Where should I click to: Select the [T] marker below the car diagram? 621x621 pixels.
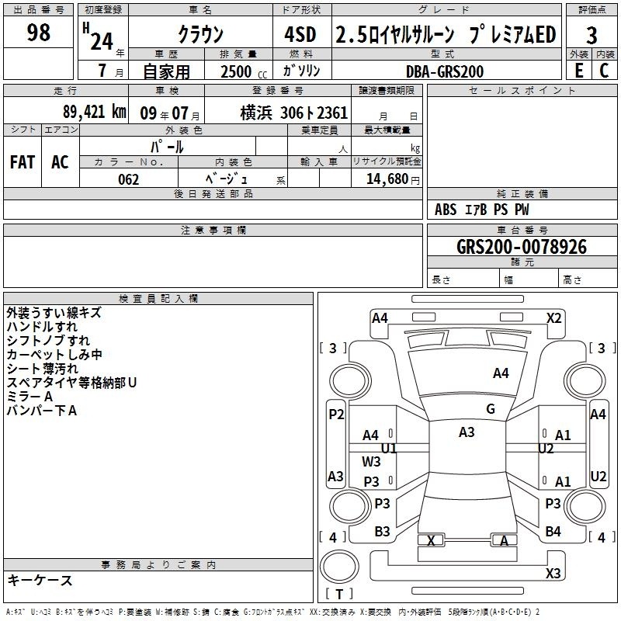[341, 595]
